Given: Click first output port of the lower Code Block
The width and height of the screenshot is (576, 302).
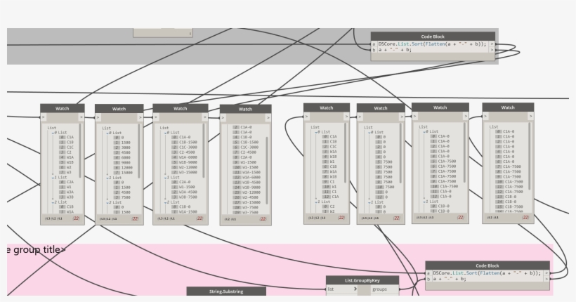Looking at the screenshot, I should pyautogui.click(x=547, y=273).
